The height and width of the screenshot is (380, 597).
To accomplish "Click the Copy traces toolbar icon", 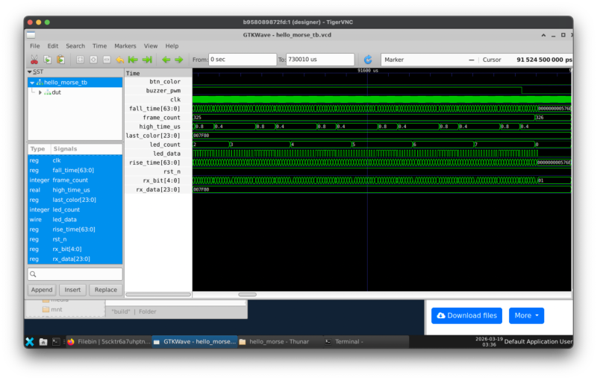I will click(47, 60).
